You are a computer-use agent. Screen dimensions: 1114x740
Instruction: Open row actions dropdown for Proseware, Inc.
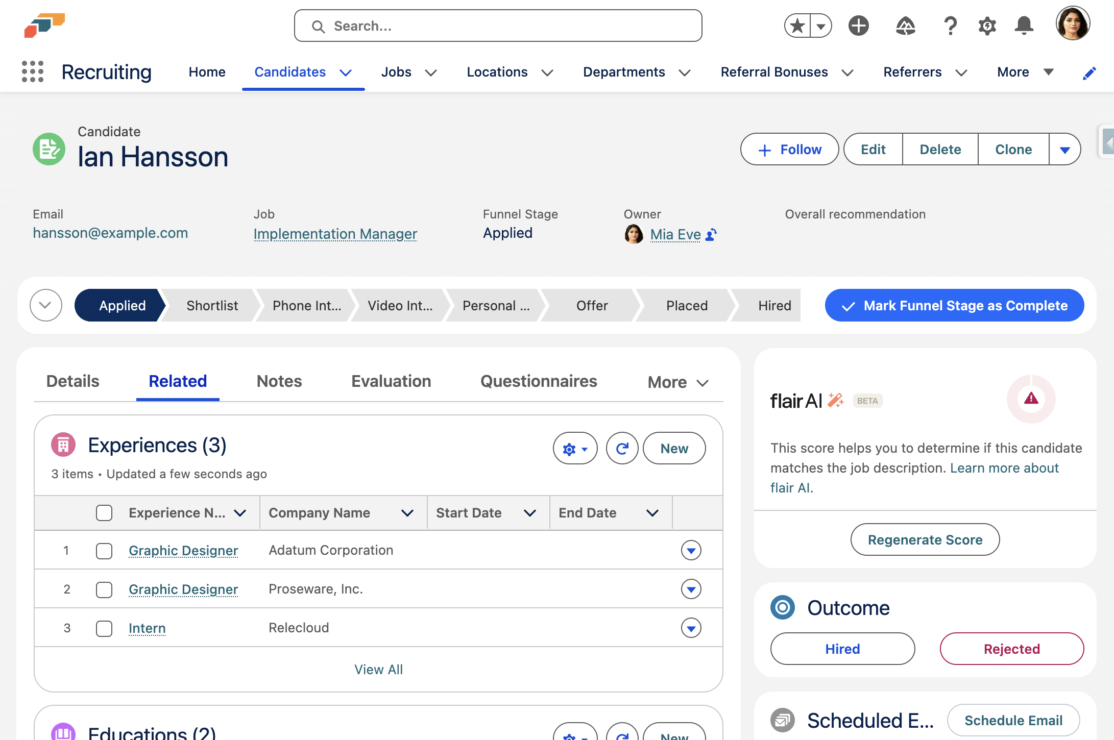[691, 589]
